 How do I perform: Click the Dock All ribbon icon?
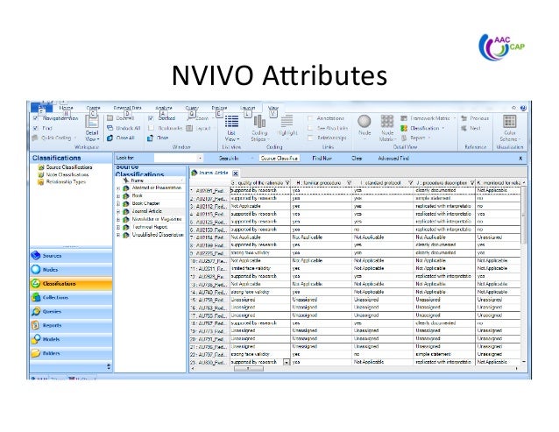pos(110,118)
